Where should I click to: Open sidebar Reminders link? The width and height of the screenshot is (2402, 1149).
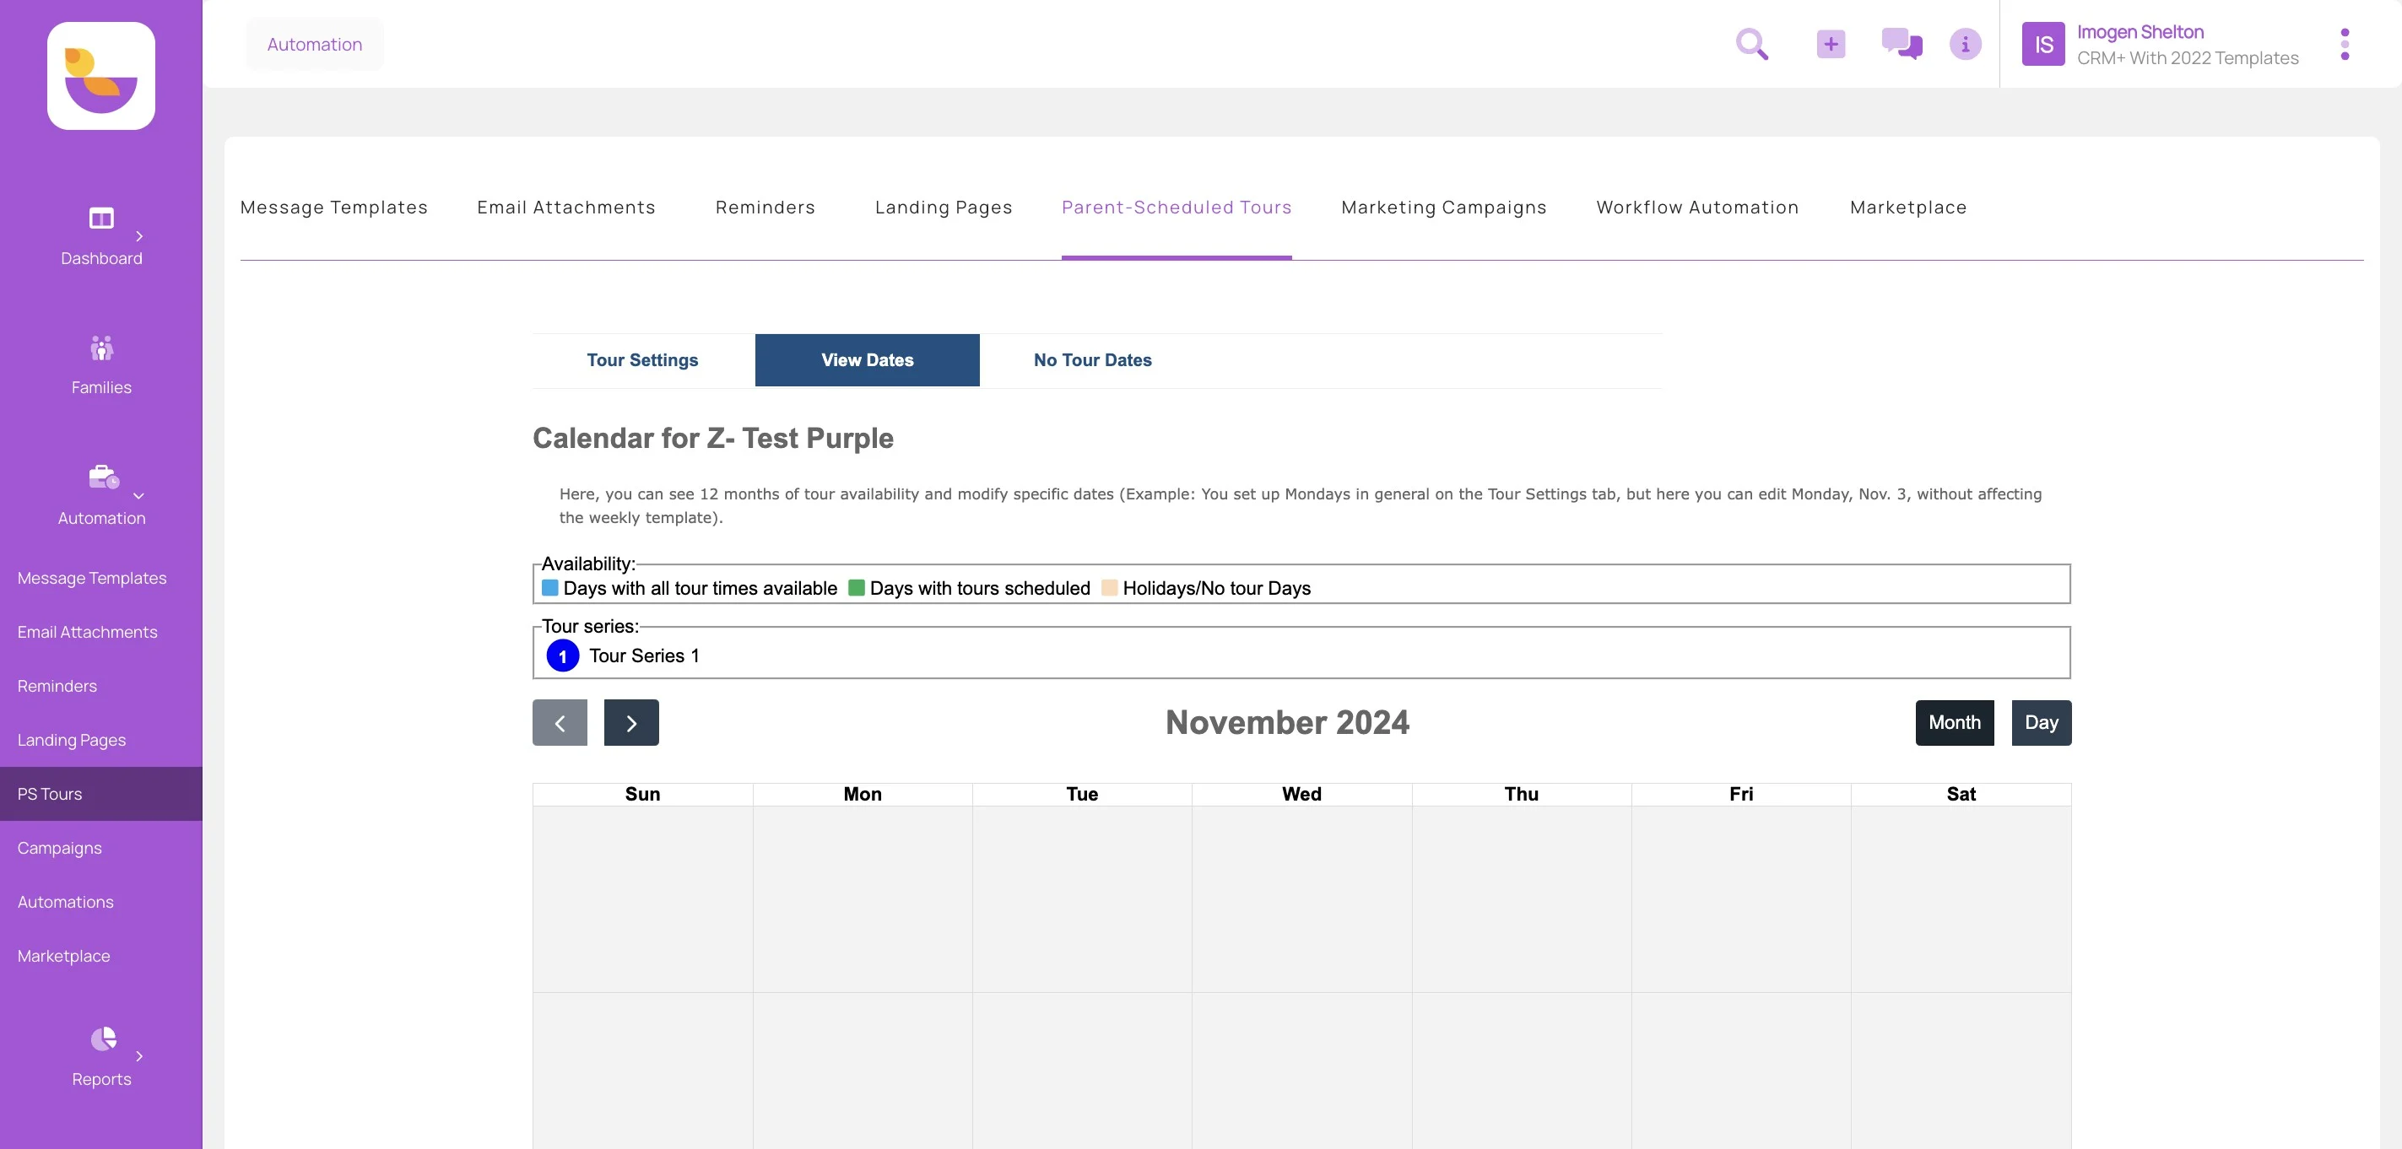pos(57,687)
